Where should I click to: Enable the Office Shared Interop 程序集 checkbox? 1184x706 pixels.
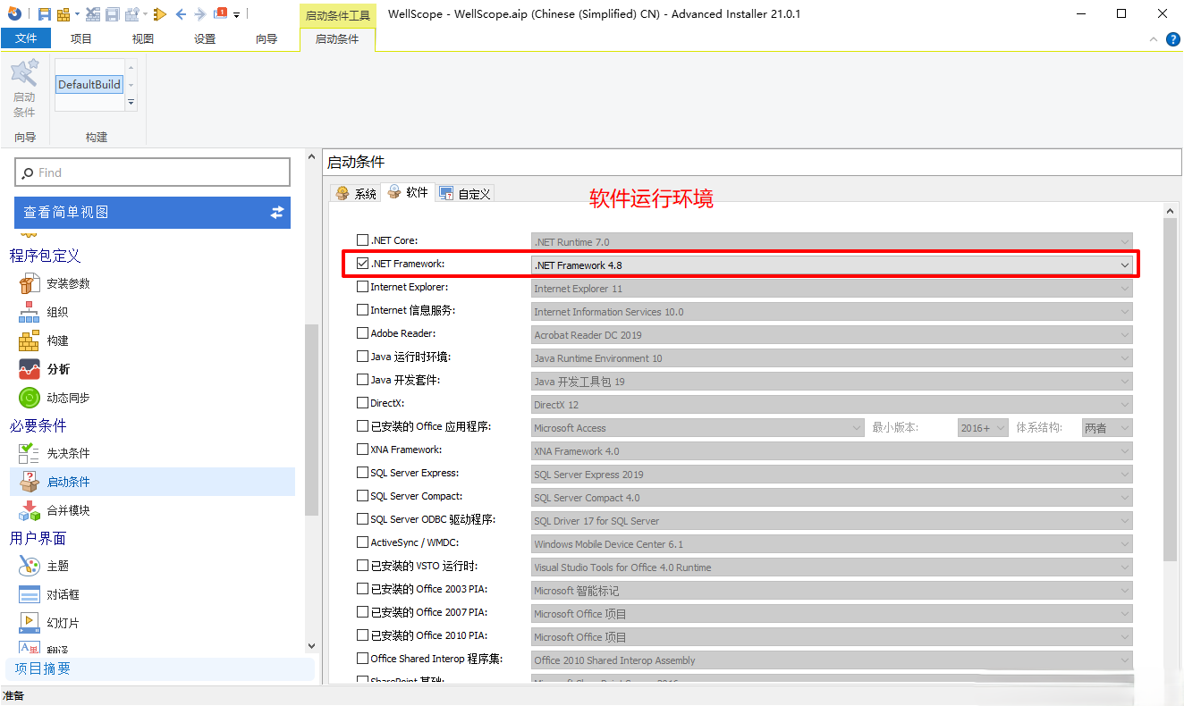(x=362, y=659)
